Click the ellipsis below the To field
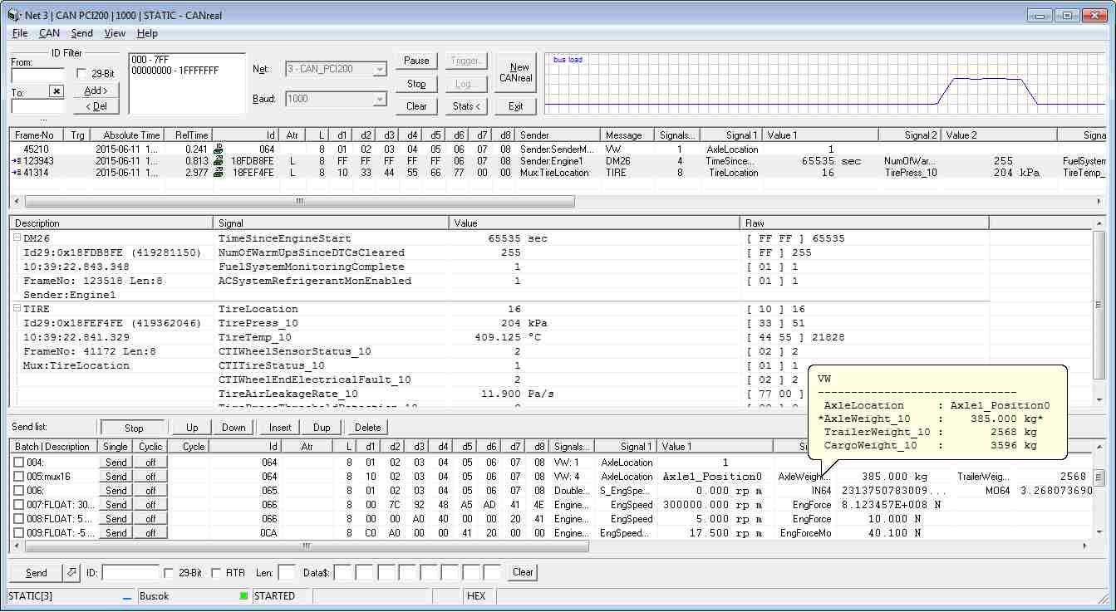This screenshot has height=612, width=1116. 43,120
